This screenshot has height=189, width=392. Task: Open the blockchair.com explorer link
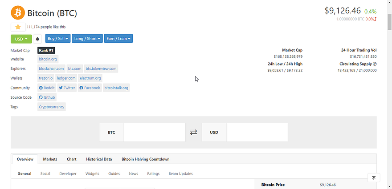52,68
